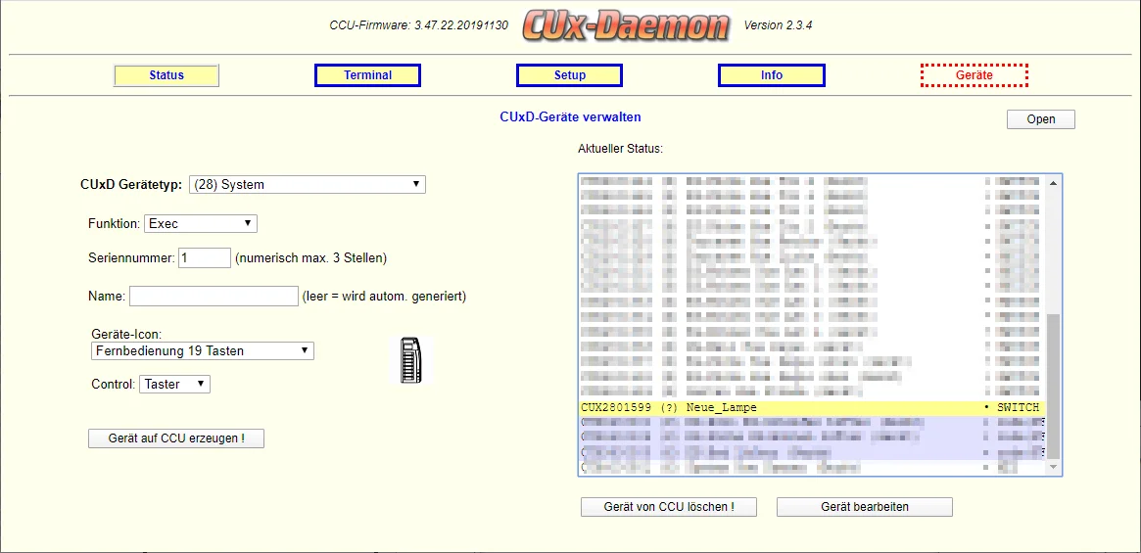Open the Geräte-Icon dropdown
Viewport: 1141px width, 553px height.
pos(203,350)
